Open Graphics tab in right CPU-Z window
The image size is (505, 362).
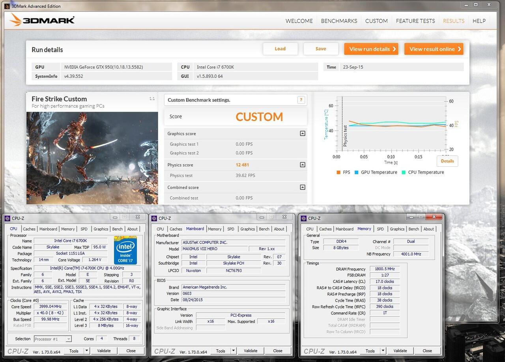[397, 229]
